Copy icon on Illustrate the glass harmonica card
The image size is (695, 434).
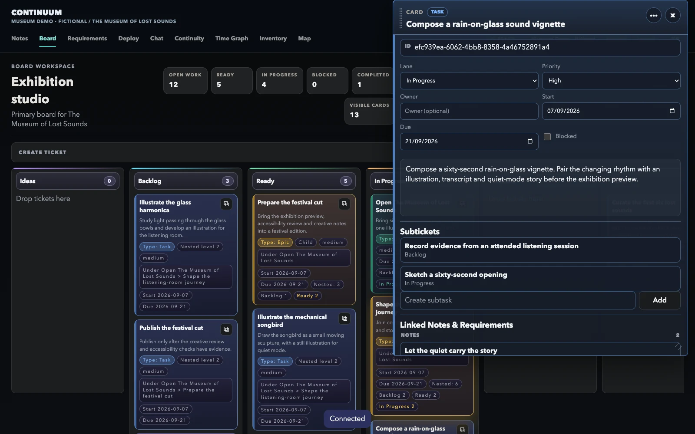pos(226,204)
